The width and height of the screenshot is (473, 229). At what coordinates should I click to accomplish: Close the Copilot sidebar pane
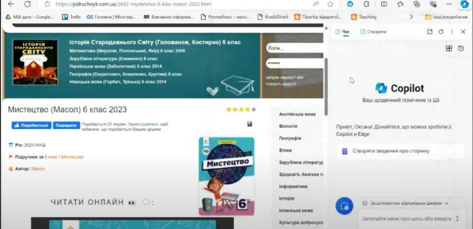(x=463, y=31)
